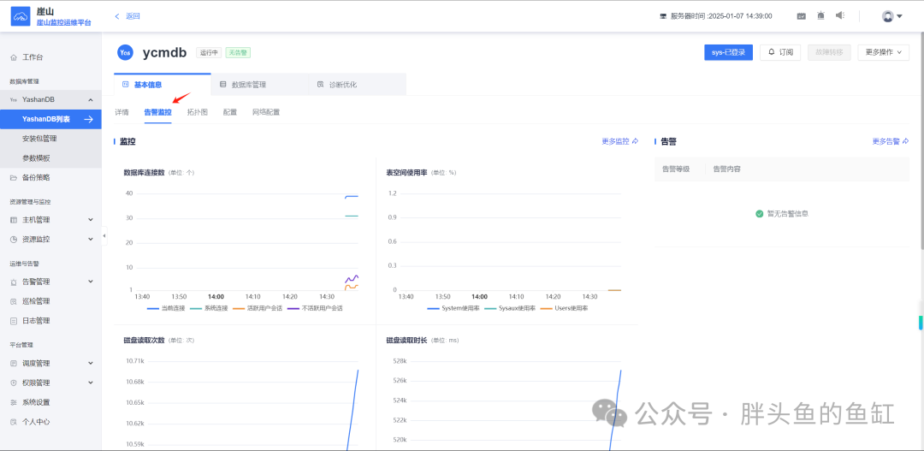Image resolution: width=924 pixels, height=451 pixels.
Task: Click the server time monitor icon
Action: [663, 16]
